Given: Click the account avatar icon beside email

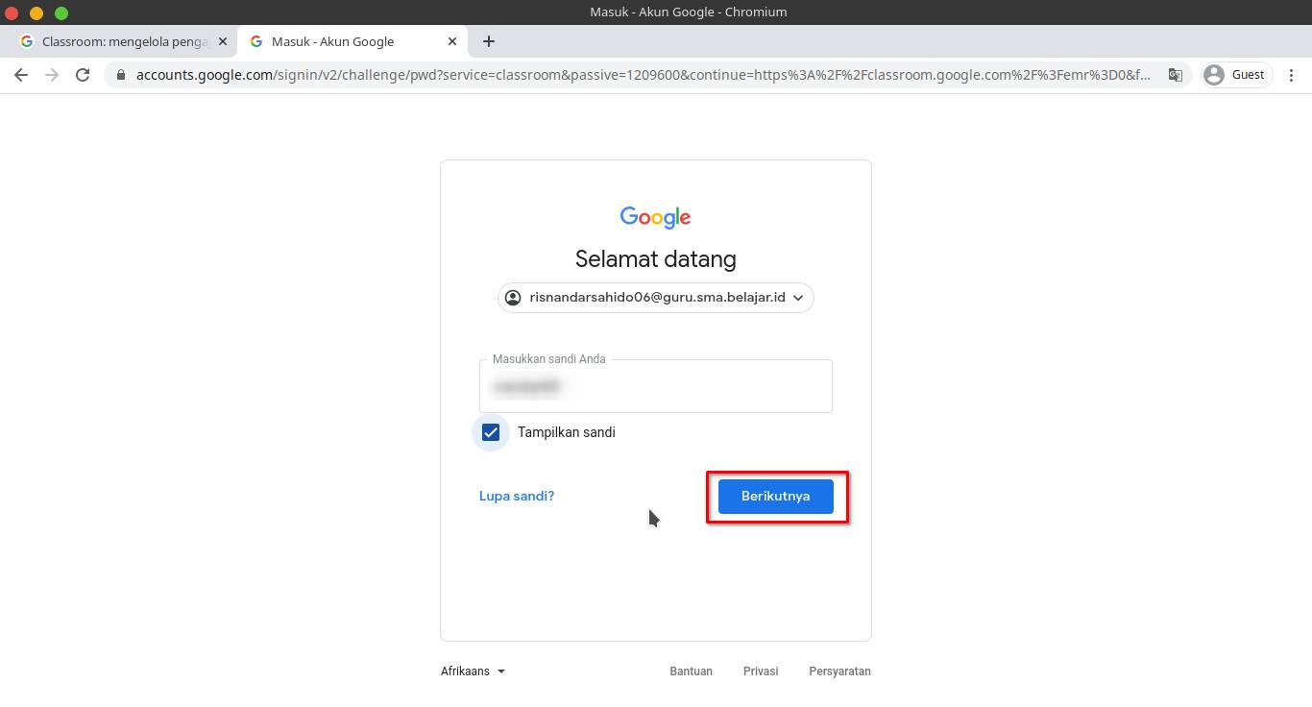Looking at the screenshot, I should click(x=513, y=298).
